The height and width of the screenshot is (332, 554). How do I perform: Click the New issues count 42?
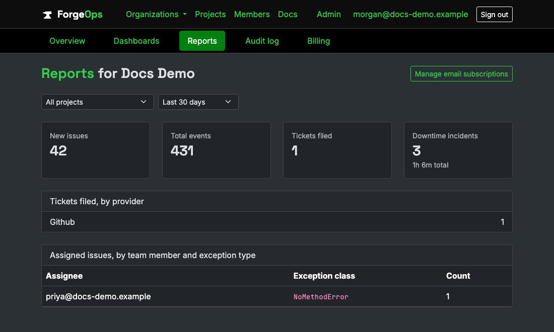[58, 151]
